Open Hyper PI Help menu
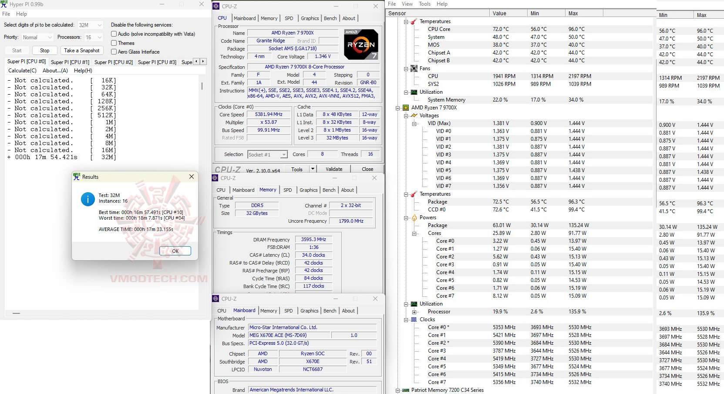The height and width of the screenshot is (394, 724). (x=21, y=14)
